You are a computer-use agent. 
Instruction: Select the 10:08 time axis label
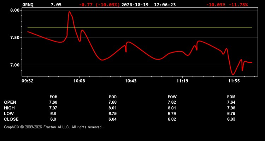tap(79, 81)
